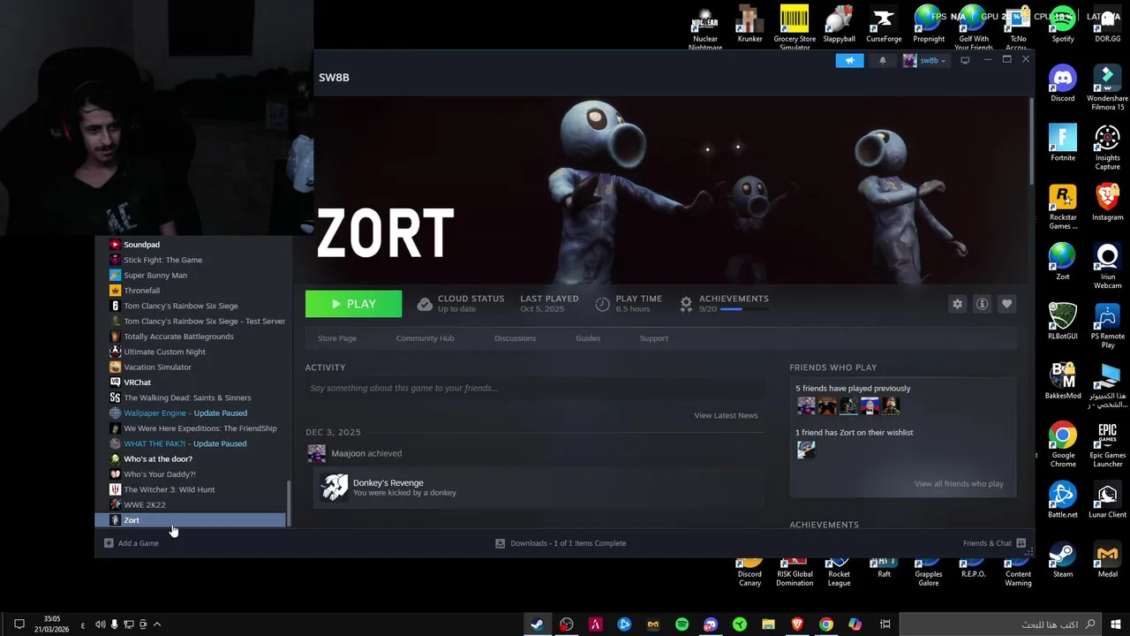Open the Community Hub tab
This screenshot has width=1130, height=636.
click(425, 338)
